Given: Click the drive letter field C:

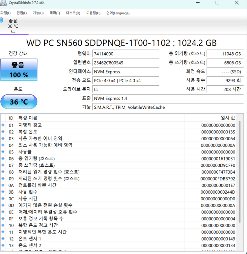Looking at the screenshot, I should click(125, 89).
